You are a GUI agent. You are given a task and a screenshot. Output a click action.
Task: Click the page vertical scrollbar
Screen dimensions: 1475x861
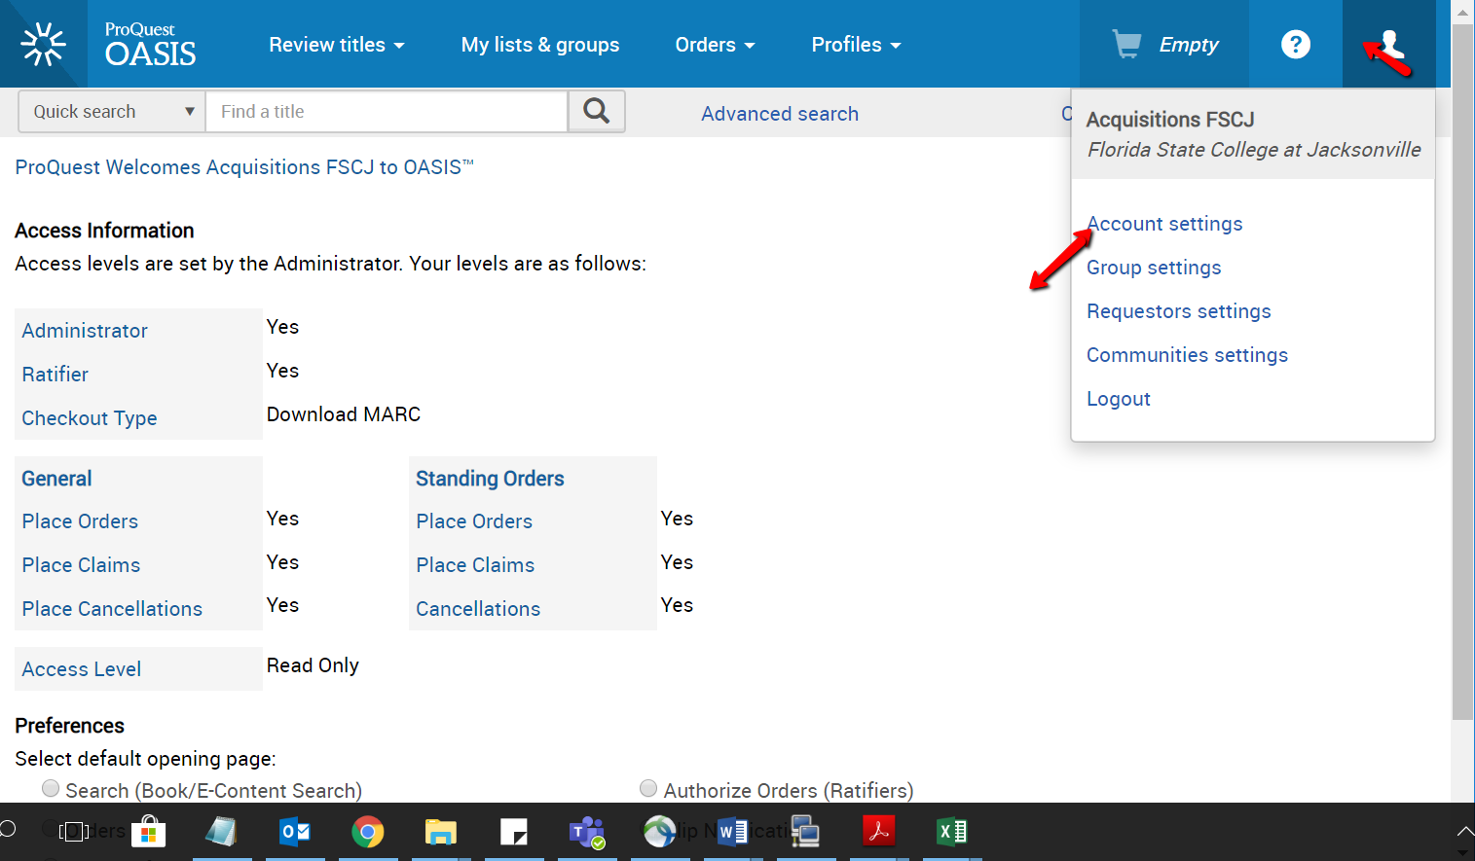(1462, 372)
